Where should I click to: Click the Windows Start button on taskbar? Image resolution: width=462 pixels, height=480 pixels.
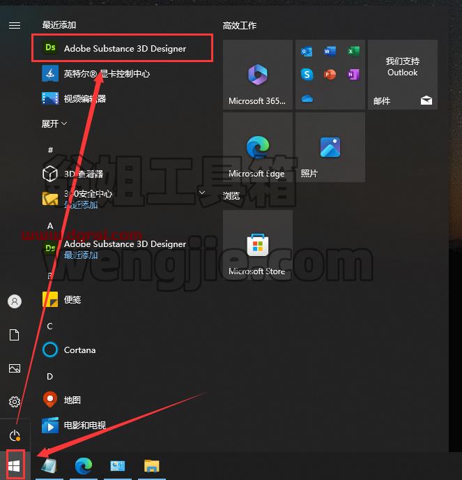[15, 465]
